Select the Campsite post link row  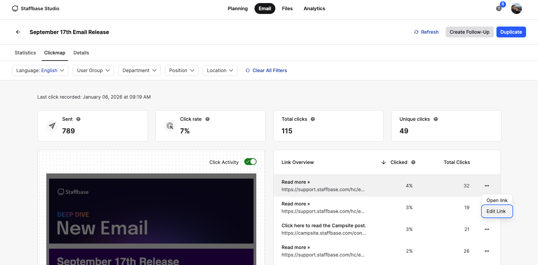pyautogui.click(x=387, y=229)
